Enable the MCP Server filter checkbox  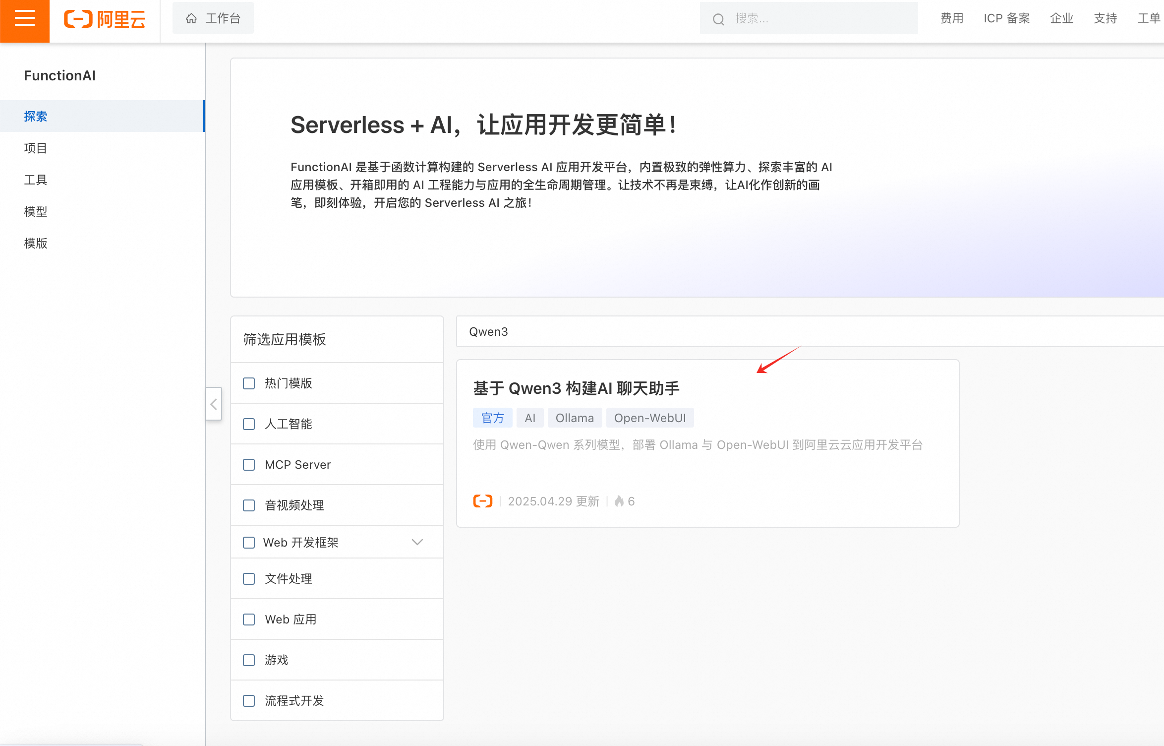249,465
